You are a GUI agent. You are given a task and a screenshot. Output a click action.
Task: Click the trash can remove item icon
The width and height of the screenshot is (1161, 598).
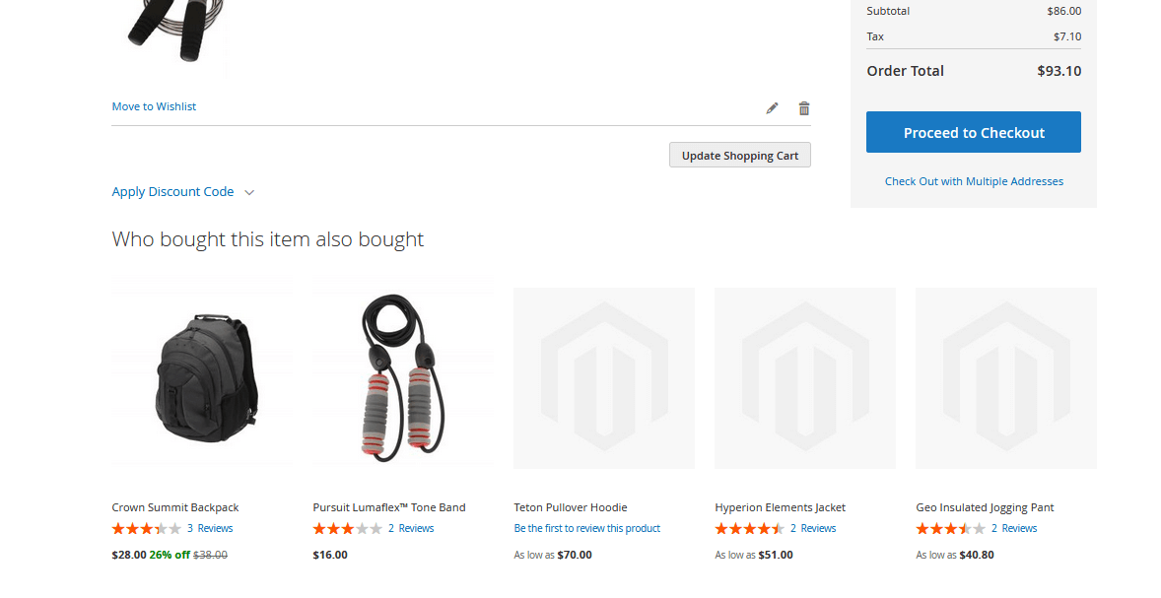[x=804, y=108]
